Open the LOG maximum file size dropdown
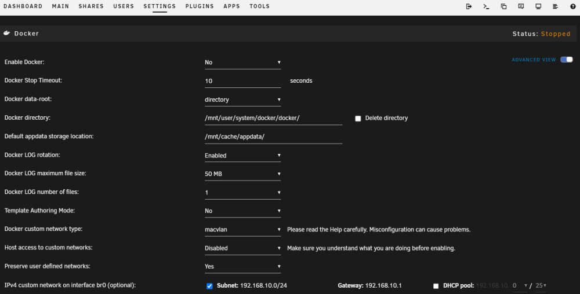This screenshot has width=580, height=294. tap(242, 174)
